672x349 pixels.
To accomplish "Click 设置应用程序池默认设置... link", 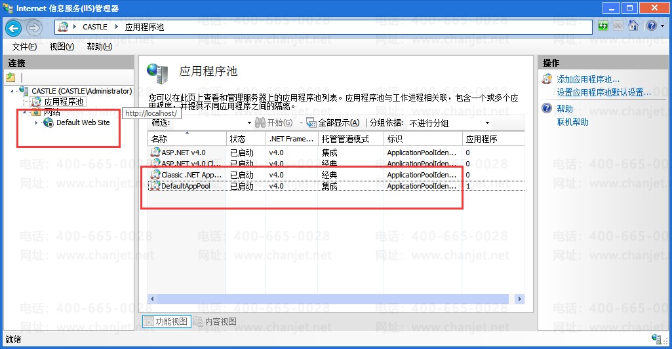I will 604,92.
